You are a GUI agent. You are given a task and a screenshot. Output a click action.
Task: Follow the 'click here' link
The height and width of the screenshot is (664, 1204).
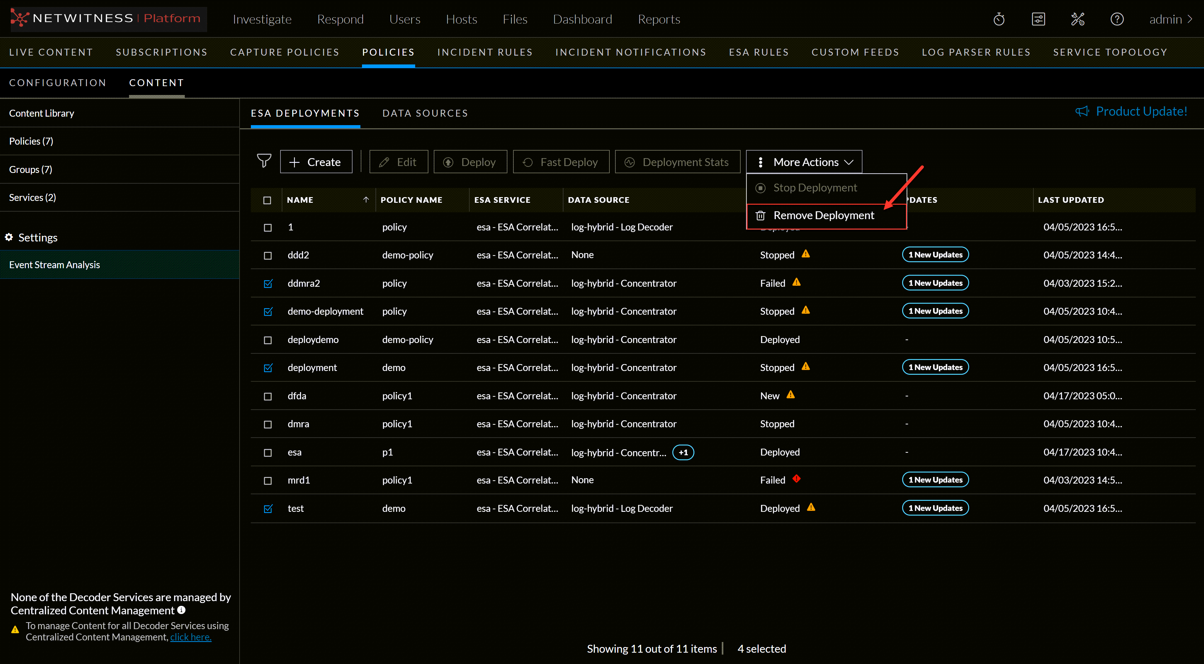tap(191, 637)
